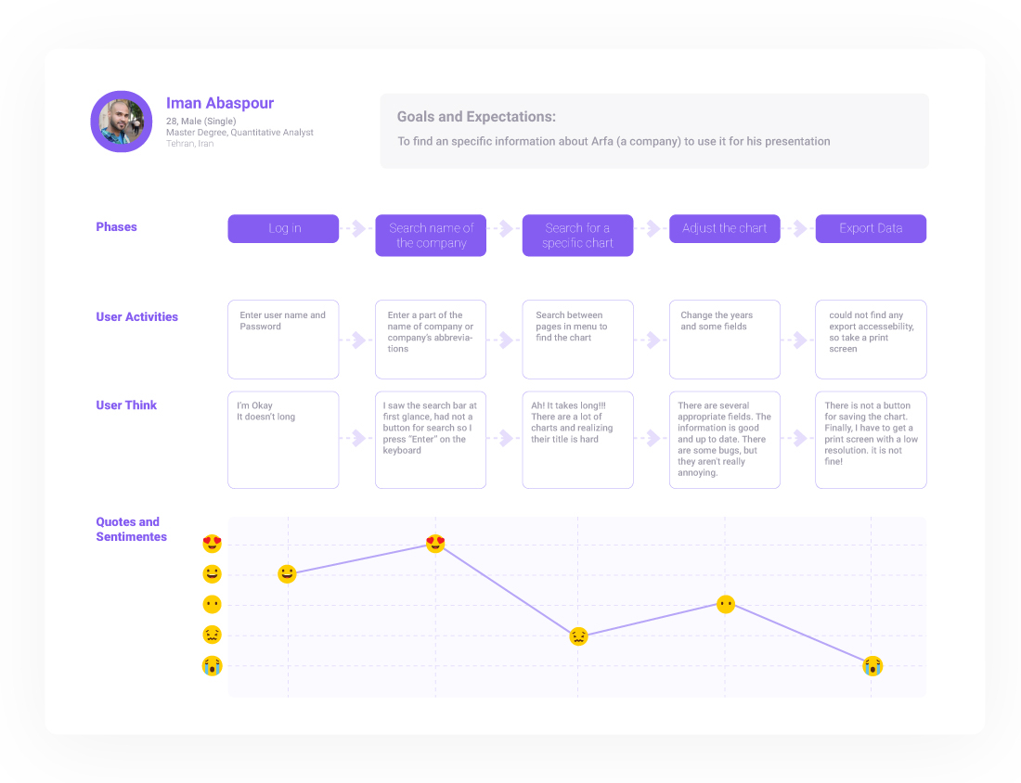Click the smiling emoji data point above Log in
The height and width of the screenshot is (783, 1021).
coord(287,574)
